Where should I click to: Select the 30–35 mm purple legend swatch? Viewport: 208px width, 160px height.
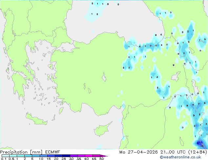(x=74, y=156)
